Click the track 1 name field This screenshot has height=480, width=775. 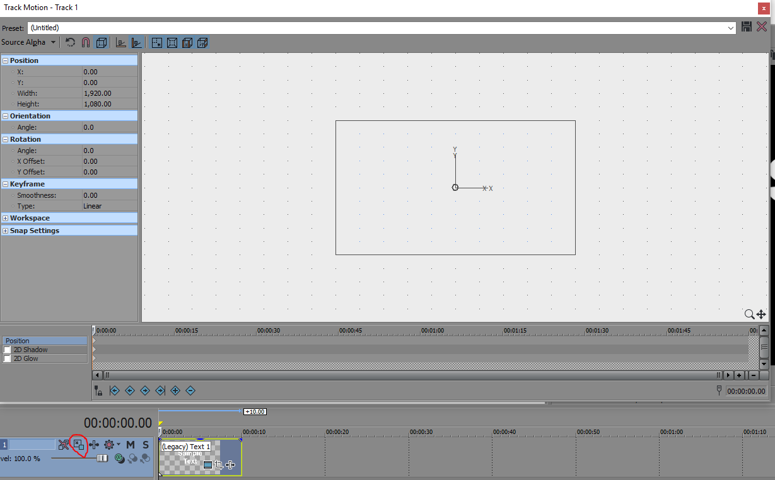32,445
